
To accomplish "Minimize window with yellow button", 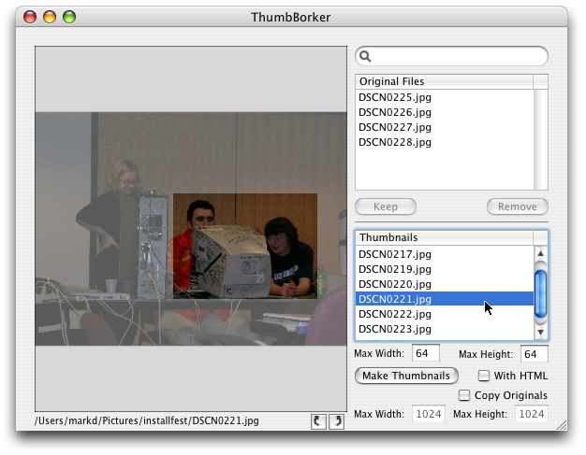I will click(x=50, y=17).
